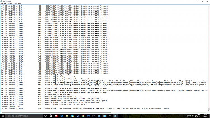Click the line mentioning 'Windows Defender.lnk'
Image resolution: width=210 pixels, height=118 pixels.
click(104, 91)
